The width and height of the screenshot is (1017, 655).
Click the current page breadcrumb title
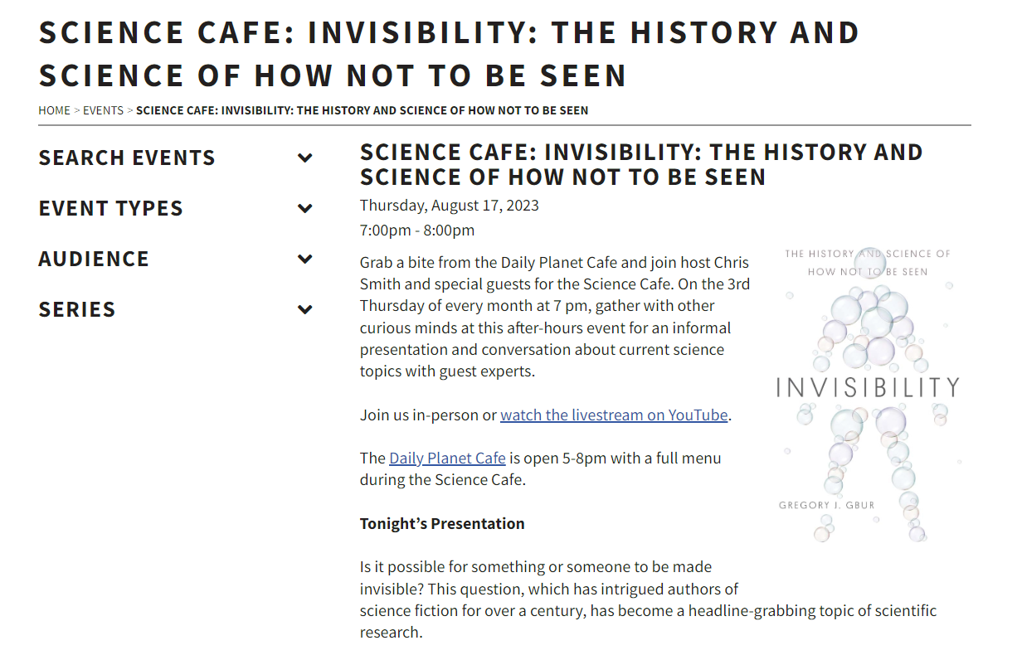362,110
